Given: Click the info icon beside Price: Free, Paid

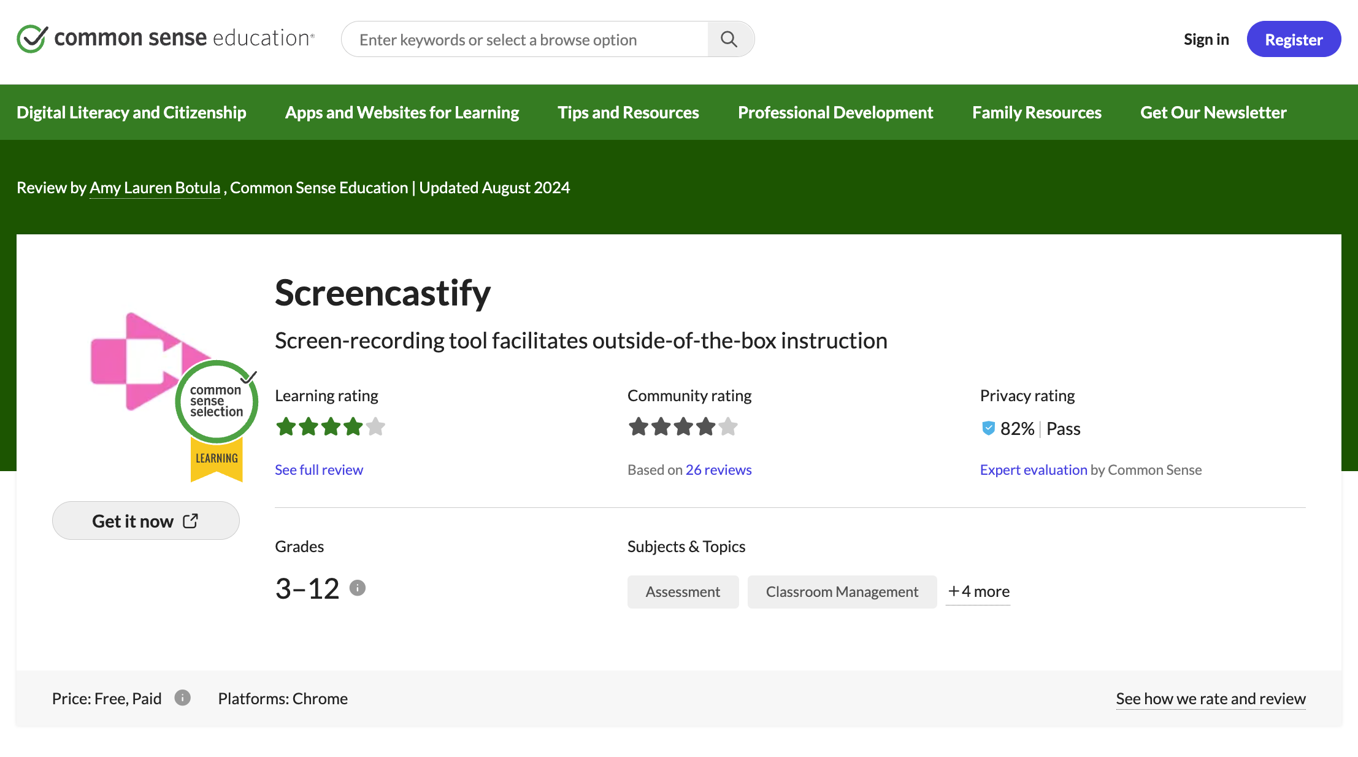Looking at the screenshot, I should click(x=182, y=698).
